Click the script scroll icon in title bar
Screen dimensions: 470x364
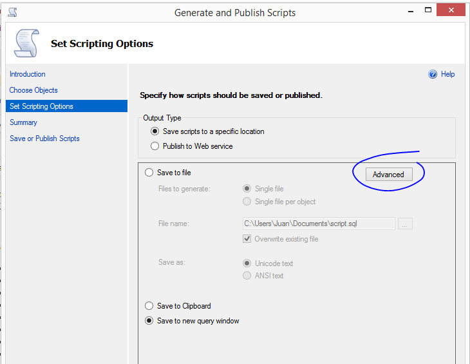(13, 12)
